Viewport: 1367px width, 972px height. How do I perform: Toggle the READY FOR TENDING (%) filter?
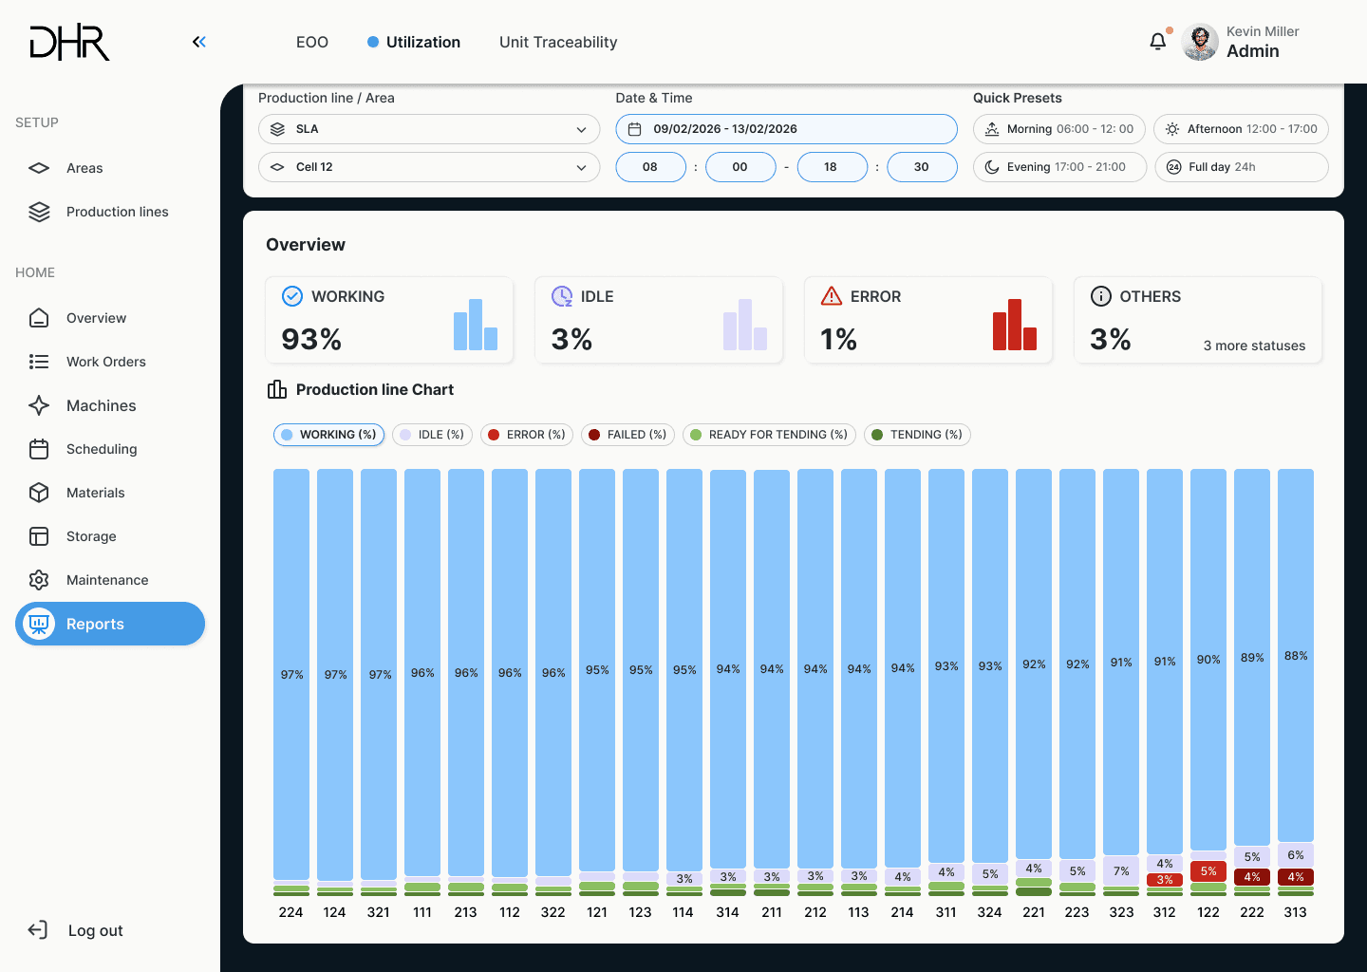(769, 434)
